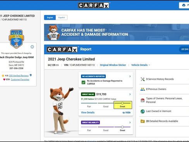Click '2 Previous Owners' text
This screenshot has width=189, height=142.
(156, 89)
